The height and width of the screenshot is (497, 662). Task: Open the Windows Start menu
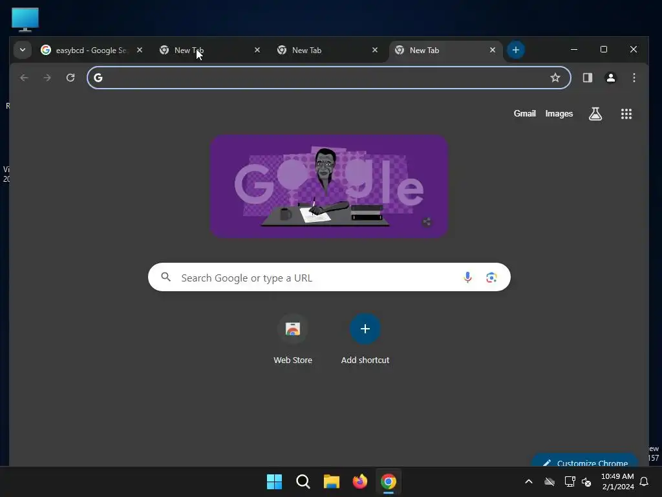click(274, 481)
